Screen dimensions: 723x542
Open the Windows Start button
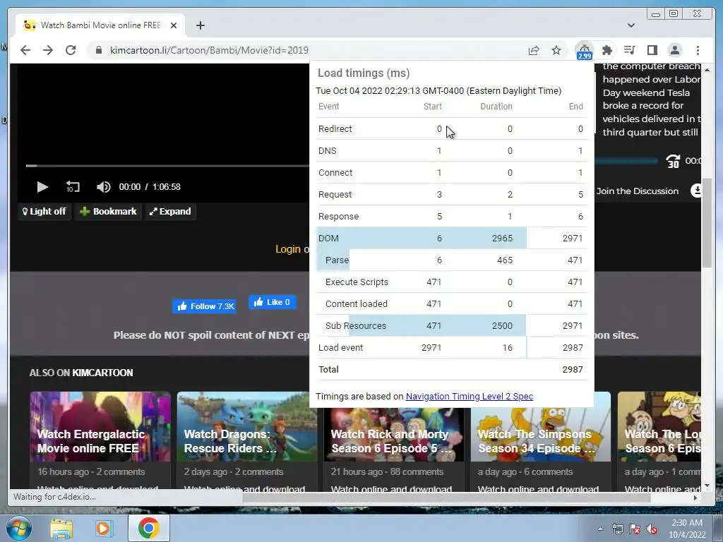coord(19,528)
